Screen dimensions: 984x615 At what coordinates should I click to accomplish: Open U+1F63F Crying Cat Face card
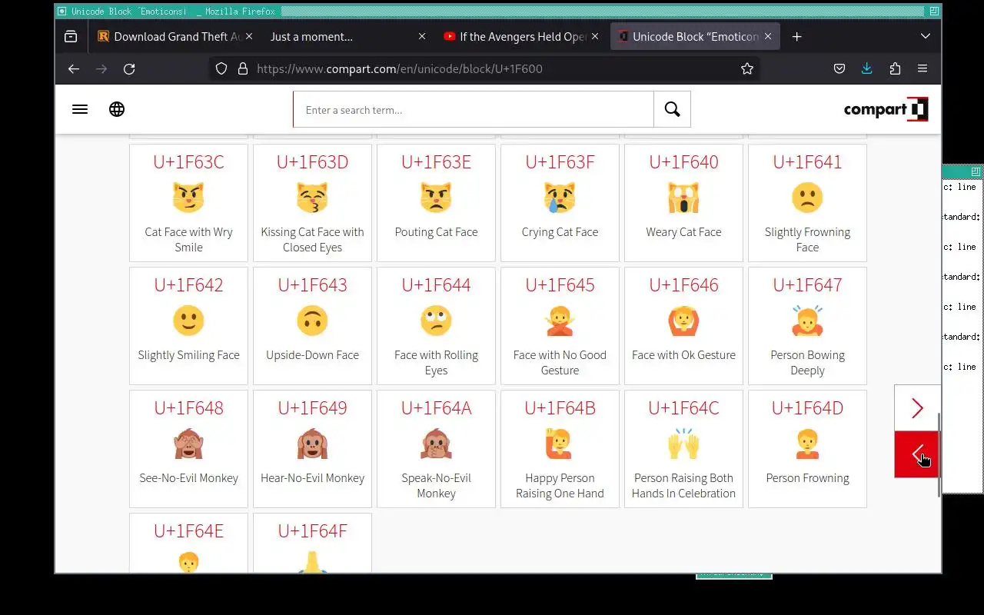(560, 203)
